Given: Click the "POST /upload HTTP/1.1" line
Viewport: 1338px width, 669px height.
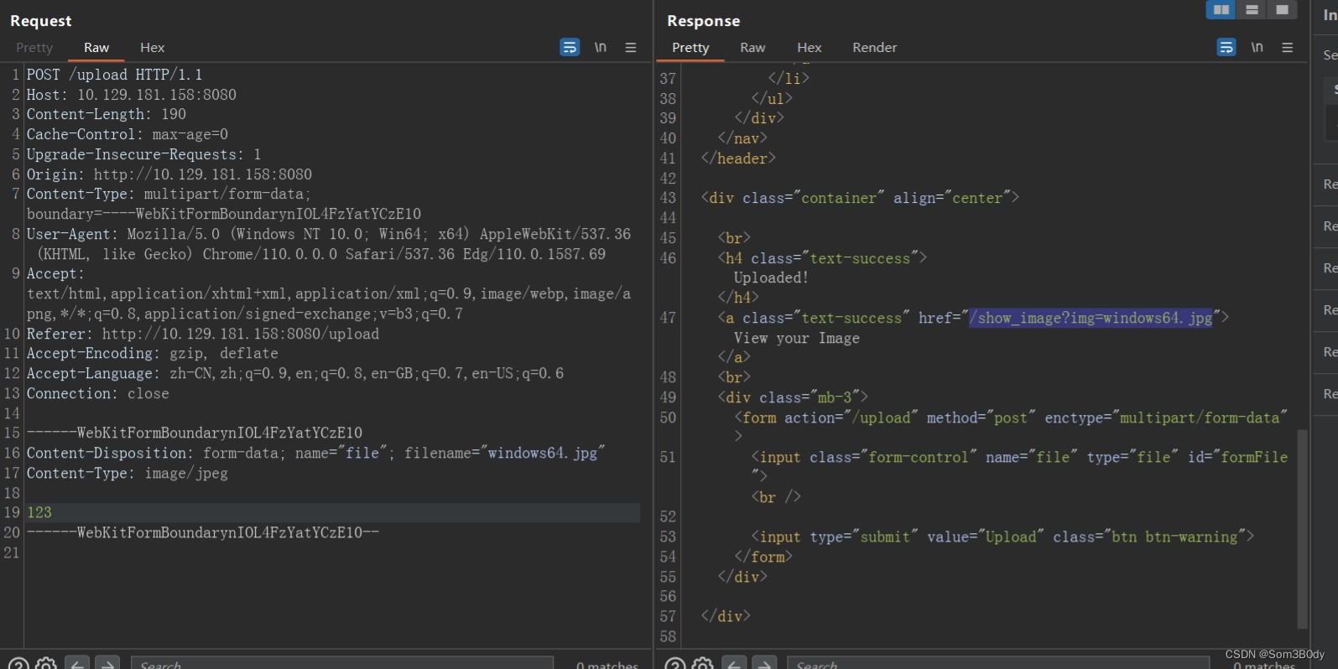Looking at the screenshot, I should coord(114,75).
